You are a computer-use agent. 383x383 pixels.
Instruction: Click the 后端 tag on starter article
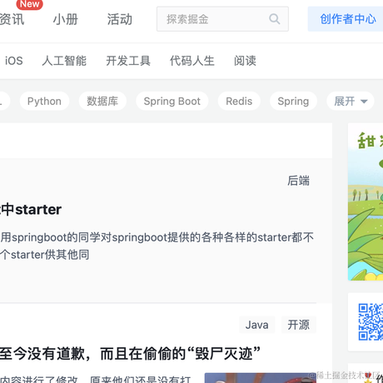[x=298, y=181]
